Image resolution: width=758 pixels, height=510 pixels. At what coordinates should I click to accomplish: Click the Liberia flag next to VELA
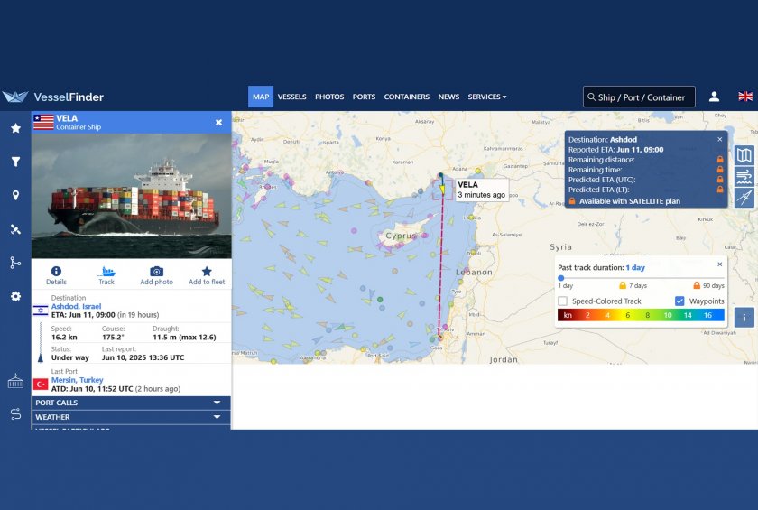click(x=43, y=122)
